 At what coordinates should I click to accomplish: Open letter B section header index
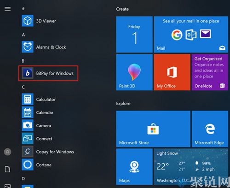click(23, 61)
